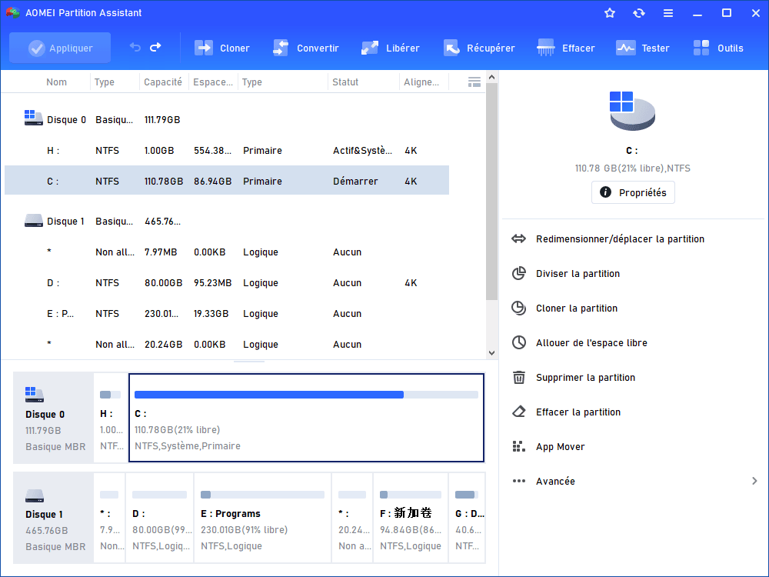Screen dimensions: 769x577
Task: Click Cloner la partition icon
Action: click(x=519, y=309)
